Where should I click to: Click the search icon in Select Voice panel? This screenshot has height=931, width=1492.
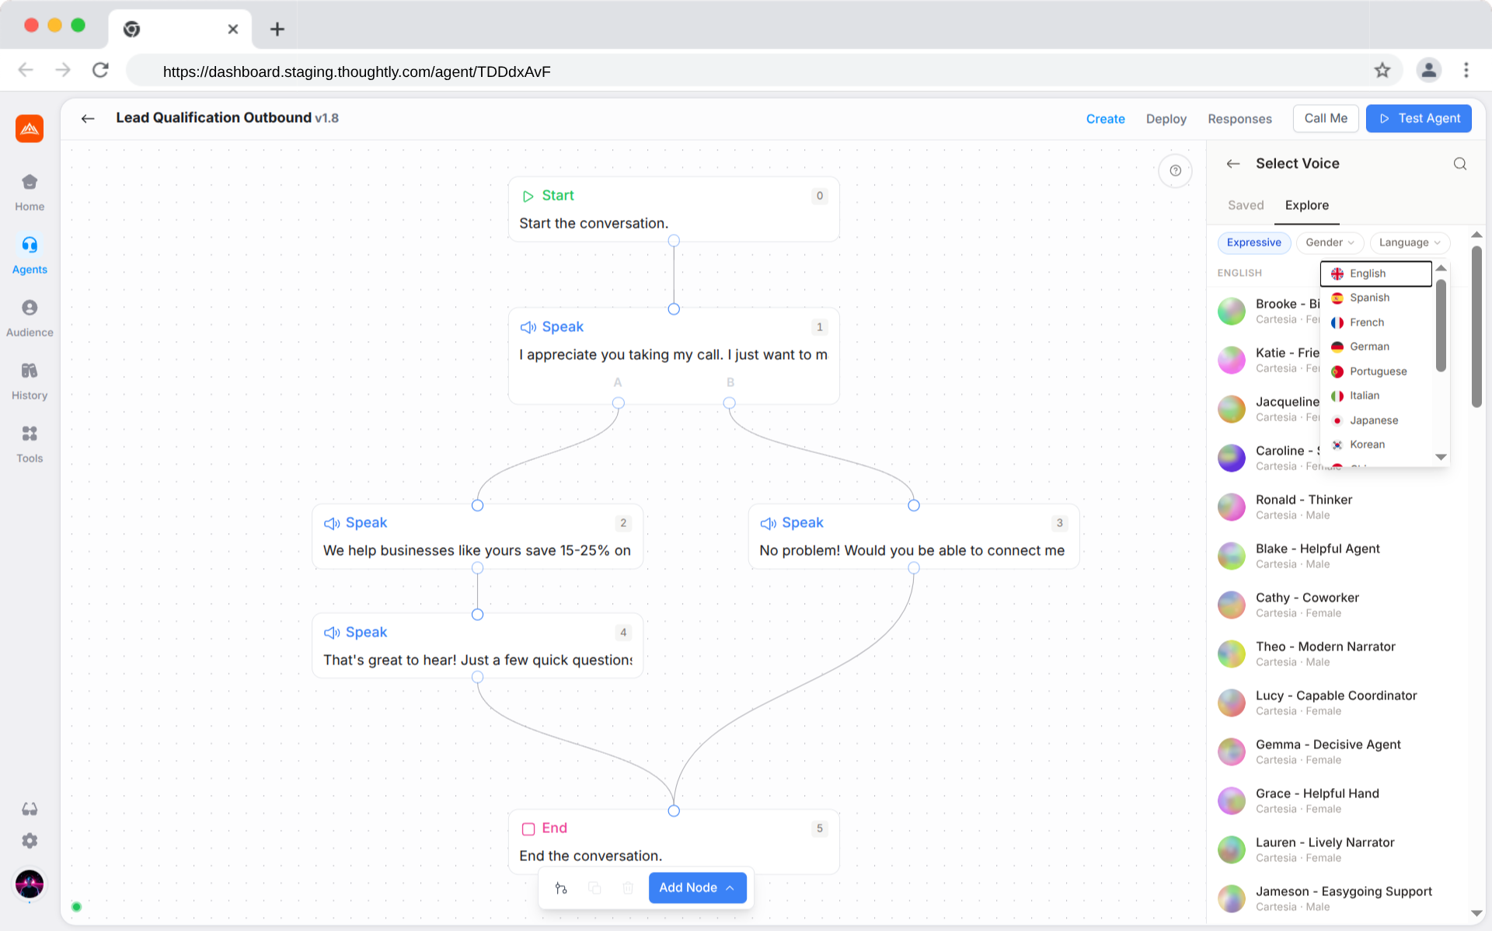1459,164
